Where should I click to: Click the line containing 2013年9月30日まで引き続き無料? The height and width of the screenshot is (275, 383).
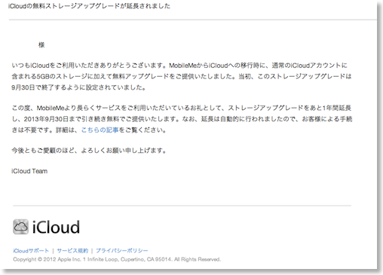coord(182,119)
